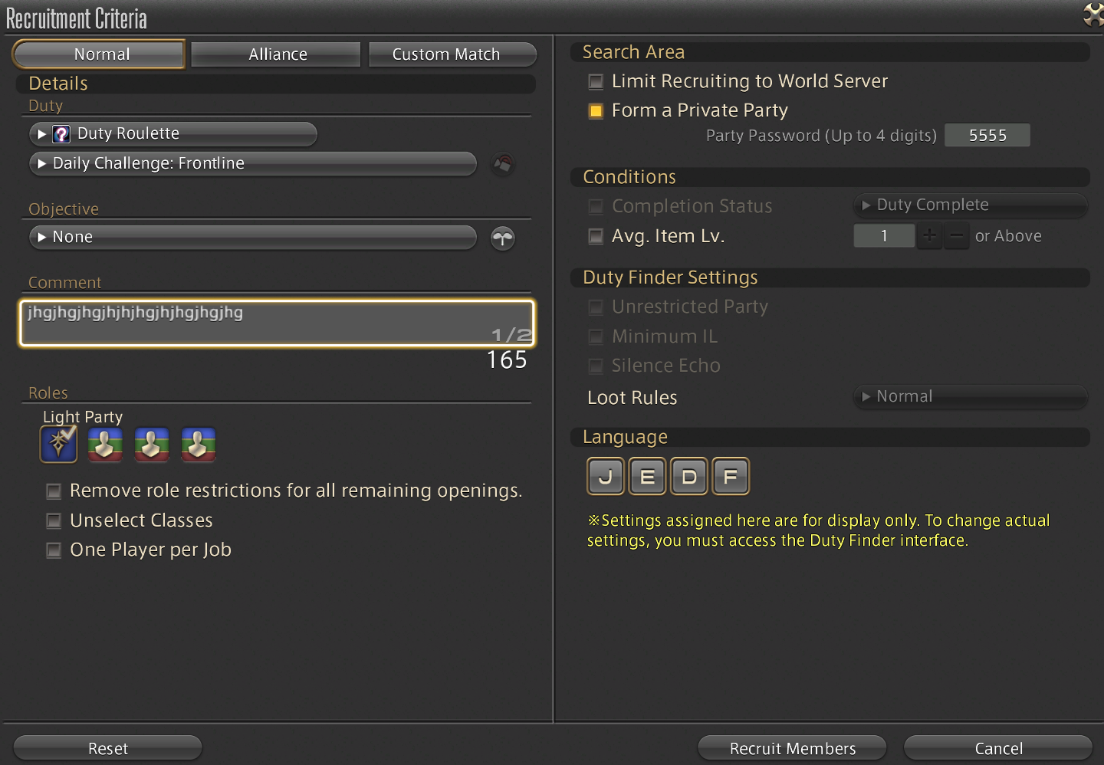Select the first Light Party role slot icon
The width and height of the screenshot is (1104, 765).
[x=59, y=444]
